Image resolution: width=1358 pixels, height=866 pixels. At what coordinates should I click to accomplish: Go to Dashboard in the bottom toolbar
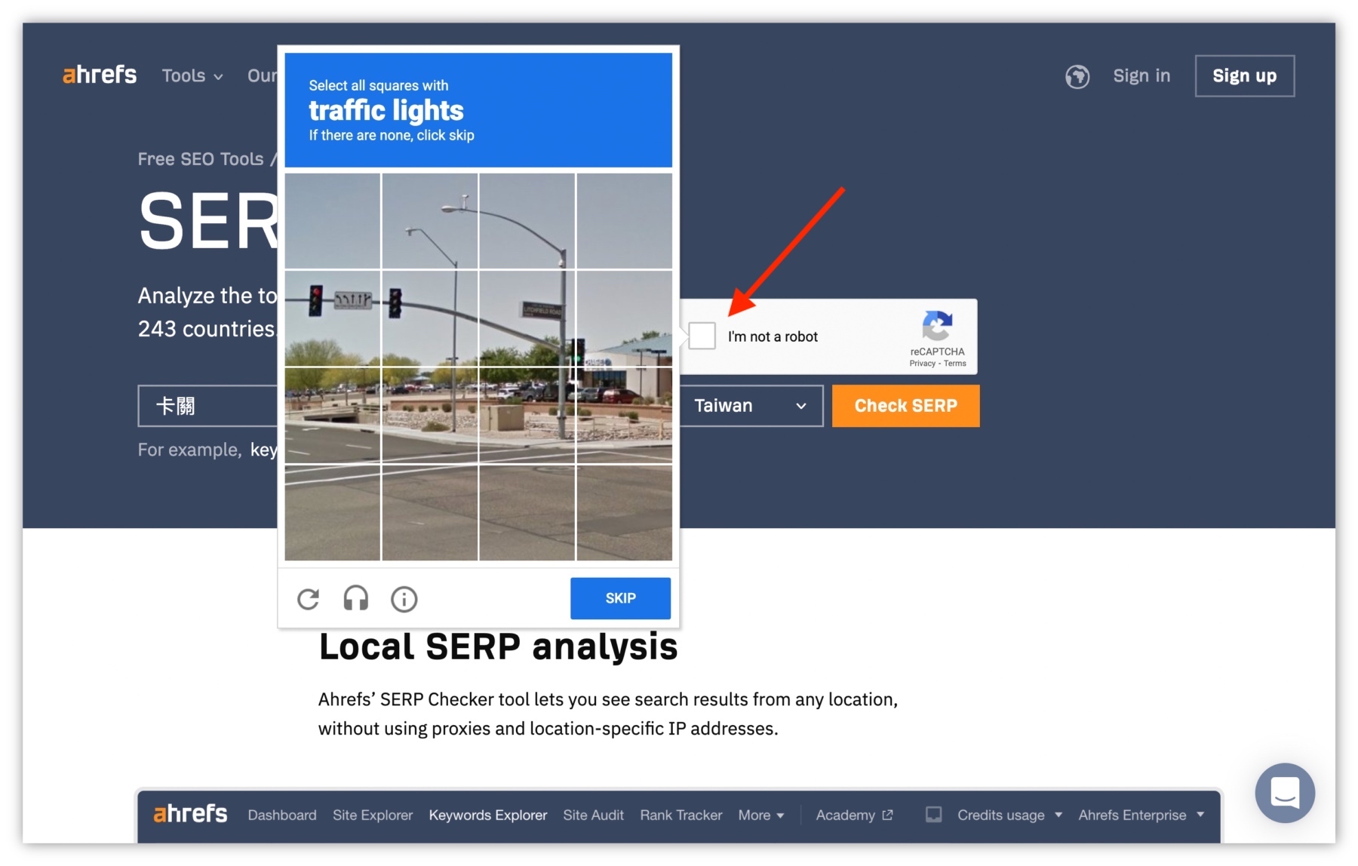pos(282,815)
